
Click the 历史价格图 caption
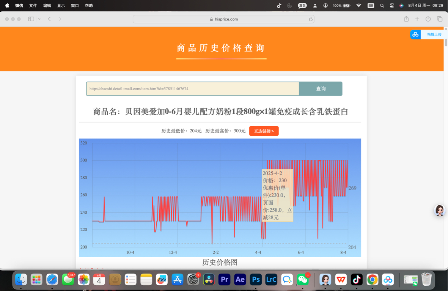point(220,263)
